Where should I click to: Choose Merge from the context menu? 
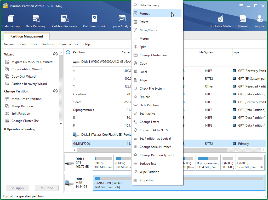[x=157, y=39]
